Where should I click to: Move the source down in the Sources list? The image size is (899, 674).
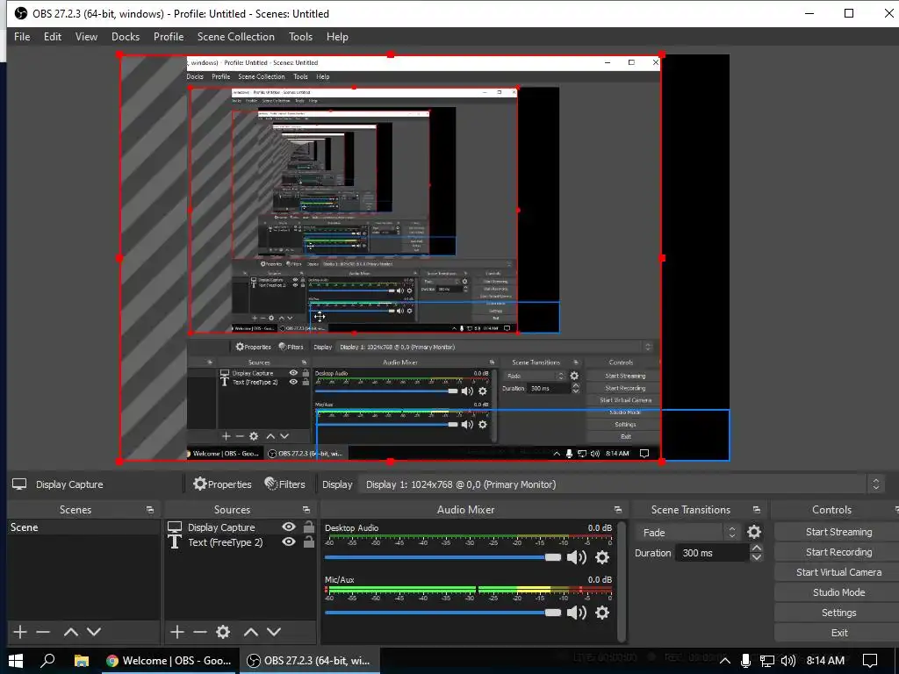click(x=274, y=632)
